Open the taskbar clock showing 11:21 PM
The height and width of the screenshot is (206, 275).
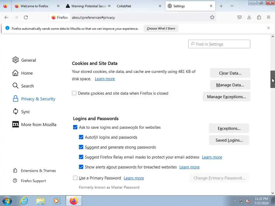(x=261, y=201)
